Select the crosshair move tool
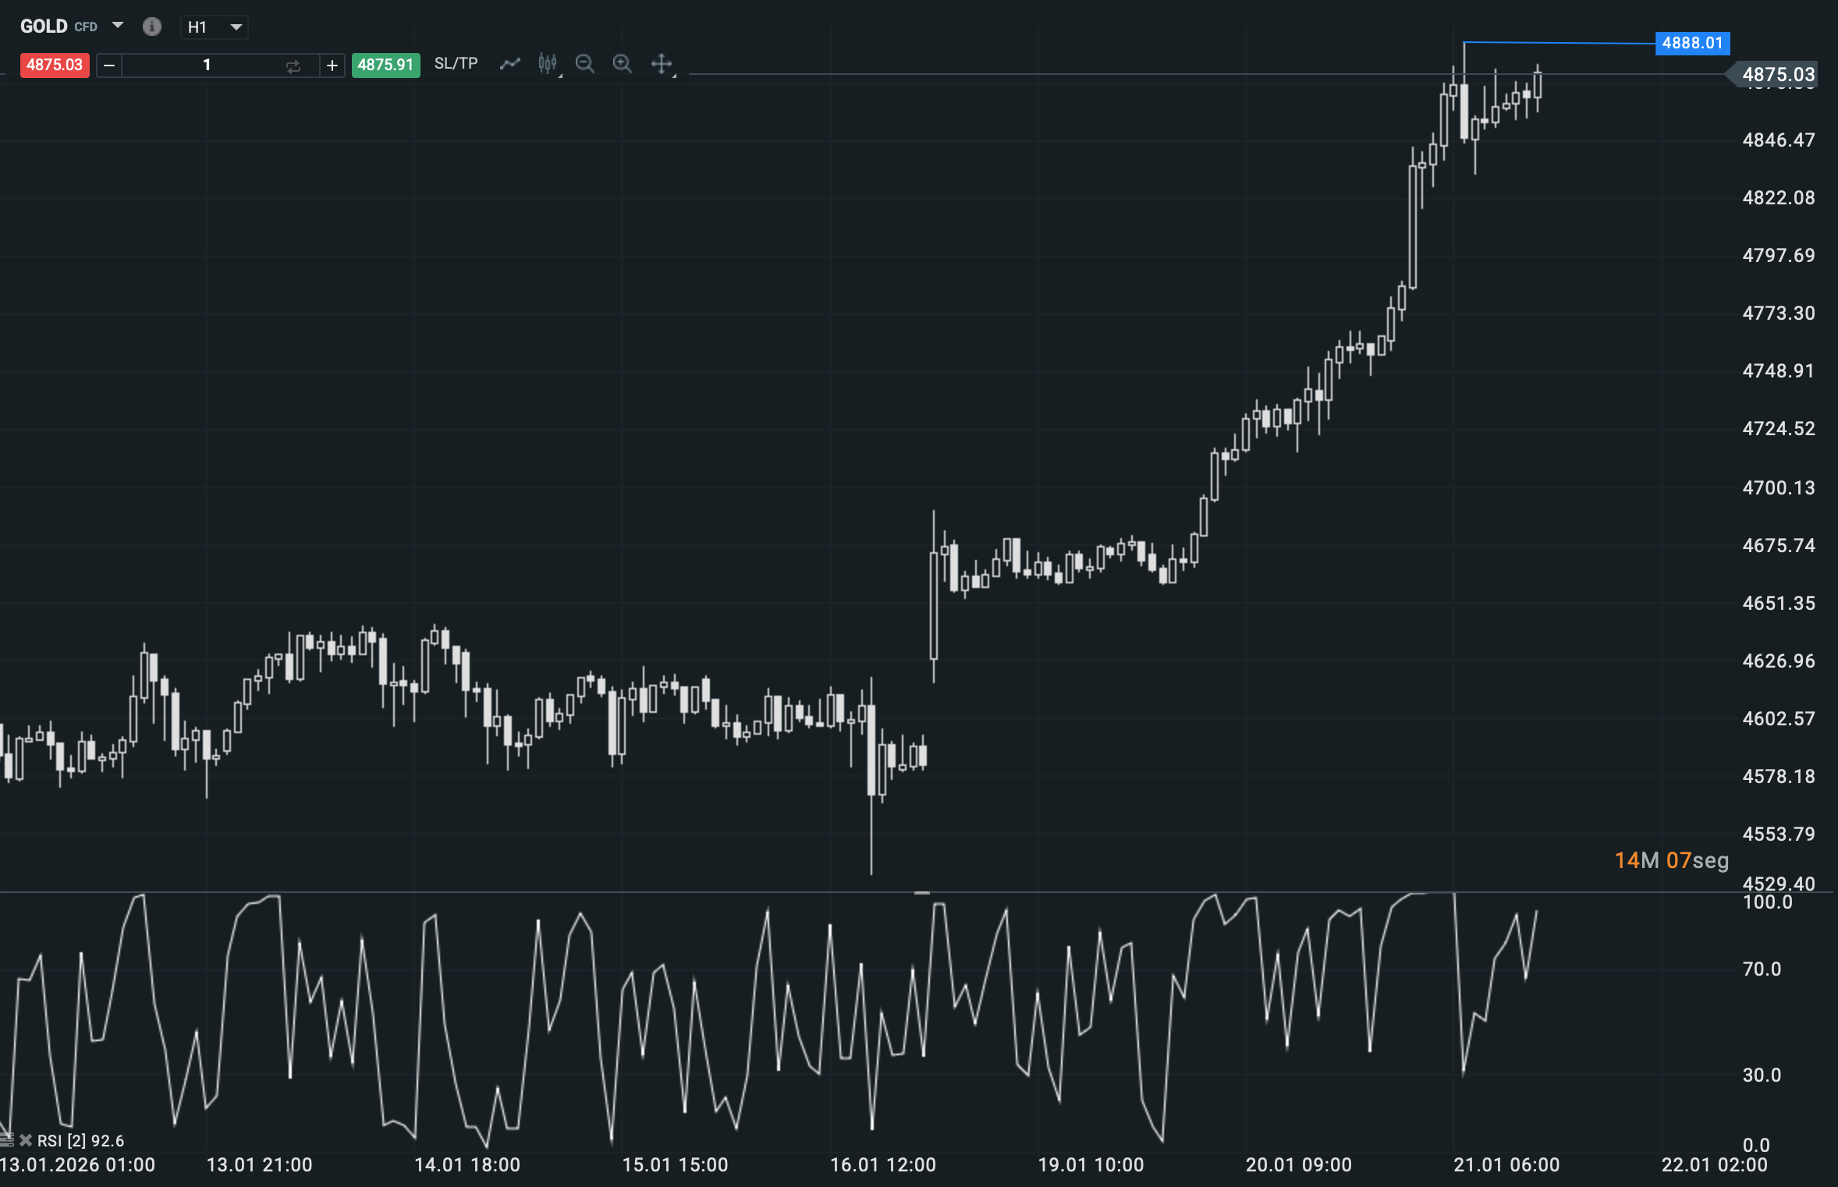The width and height of the screenshot is (1838, 1187). click(x=662, y=64)
